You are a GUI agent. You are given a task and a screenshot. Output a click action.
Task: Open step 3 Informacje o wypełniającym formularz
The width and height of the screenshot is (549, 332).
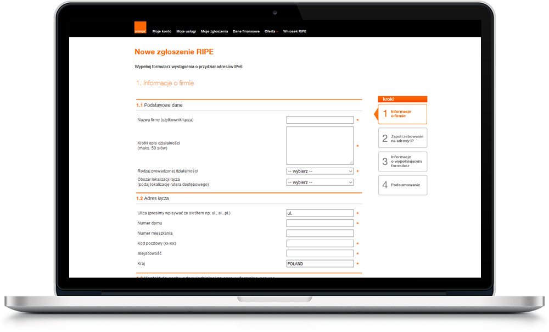(402, 162)
